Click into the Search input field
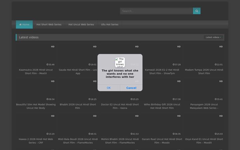The height and width of the screenshot is (150, 240). click(x=156, y=11)
